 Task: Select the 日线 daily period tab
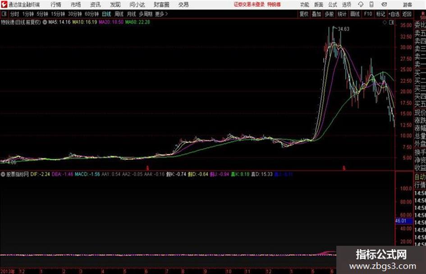click(106, 14)
